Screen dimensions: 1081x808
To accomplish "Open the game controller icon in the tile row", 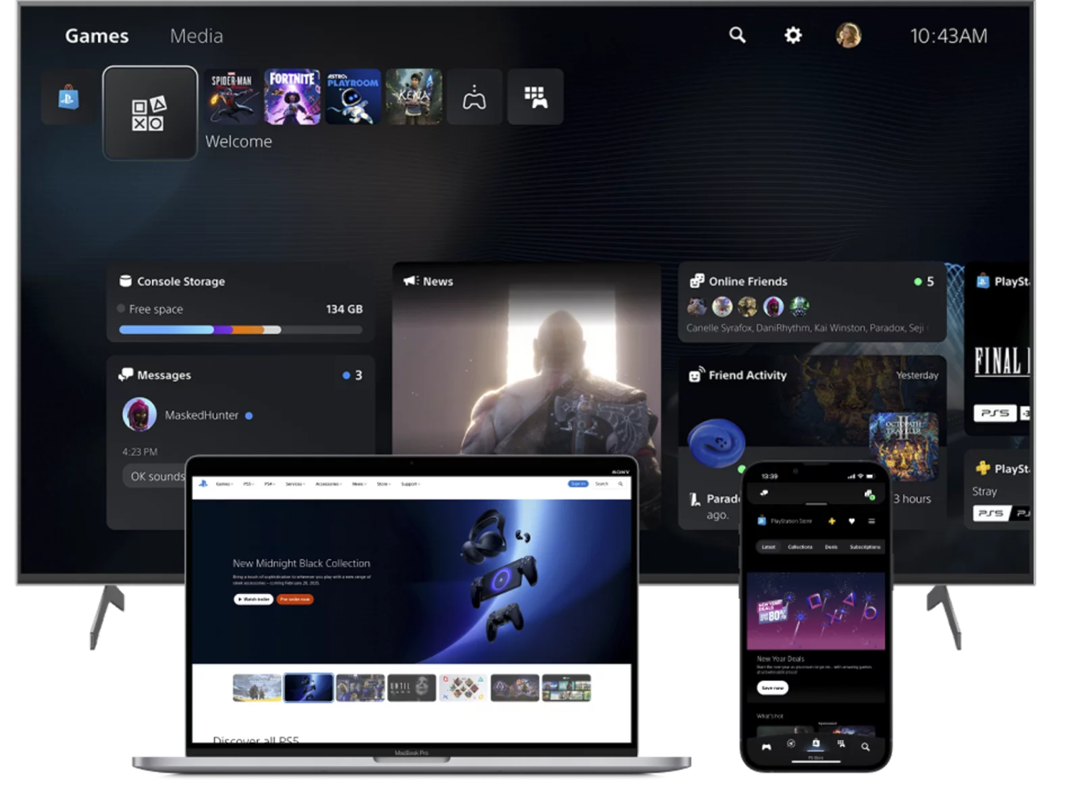I will 473,97.
